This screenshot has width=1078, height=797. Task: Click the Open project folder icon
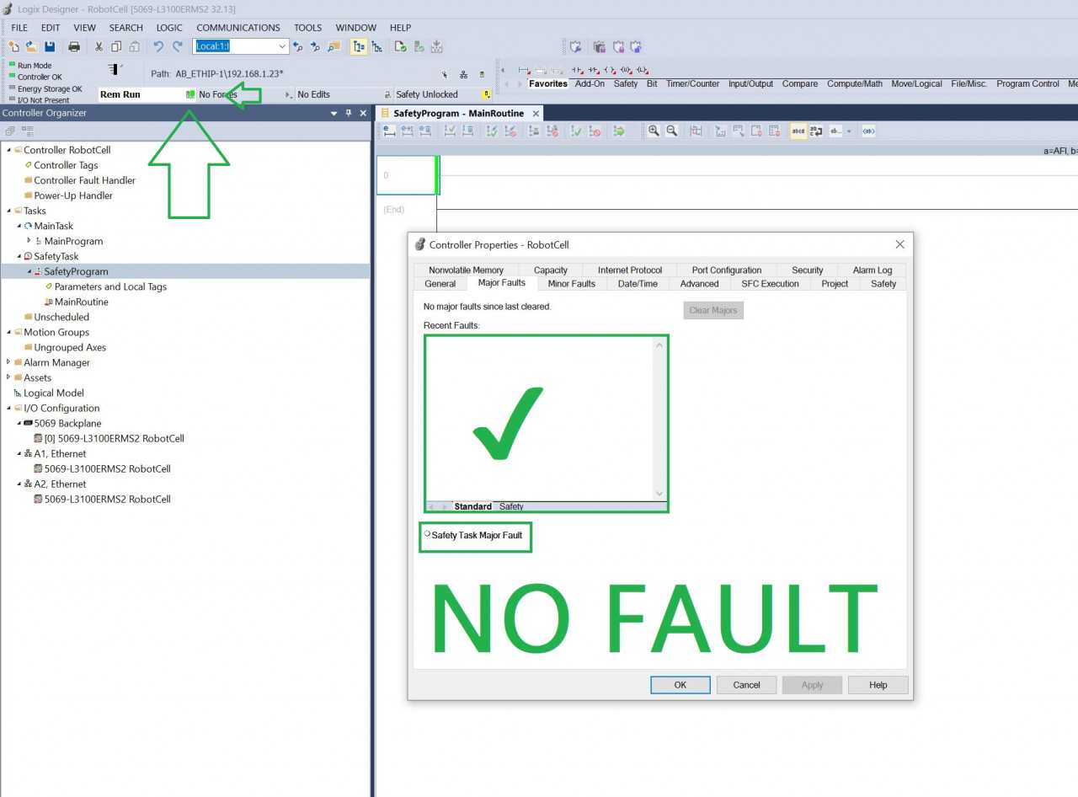pyautogui.click(x=31, y=46)
